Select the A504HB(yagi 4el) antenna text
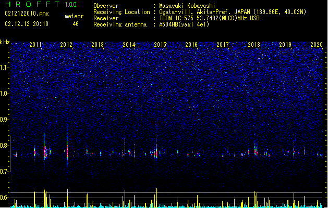 click(184, 24)
